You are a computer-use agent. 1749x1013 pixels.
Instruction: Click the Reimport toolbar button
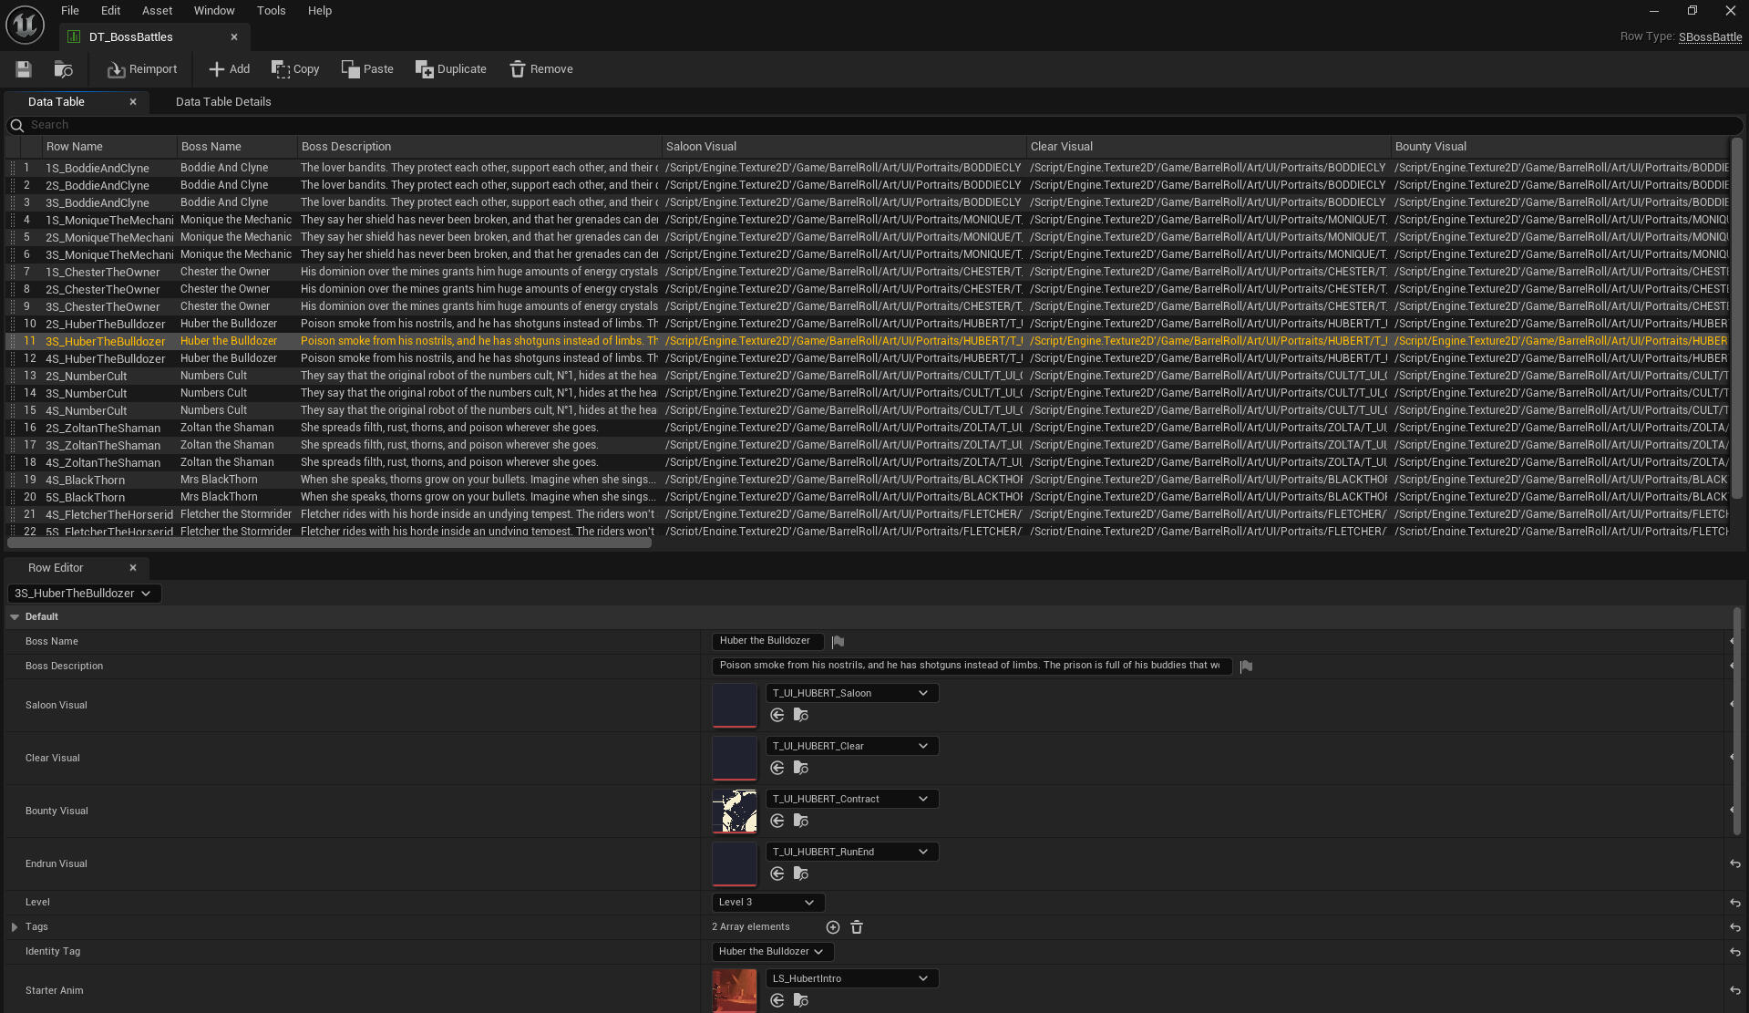(x=142, y=69)
